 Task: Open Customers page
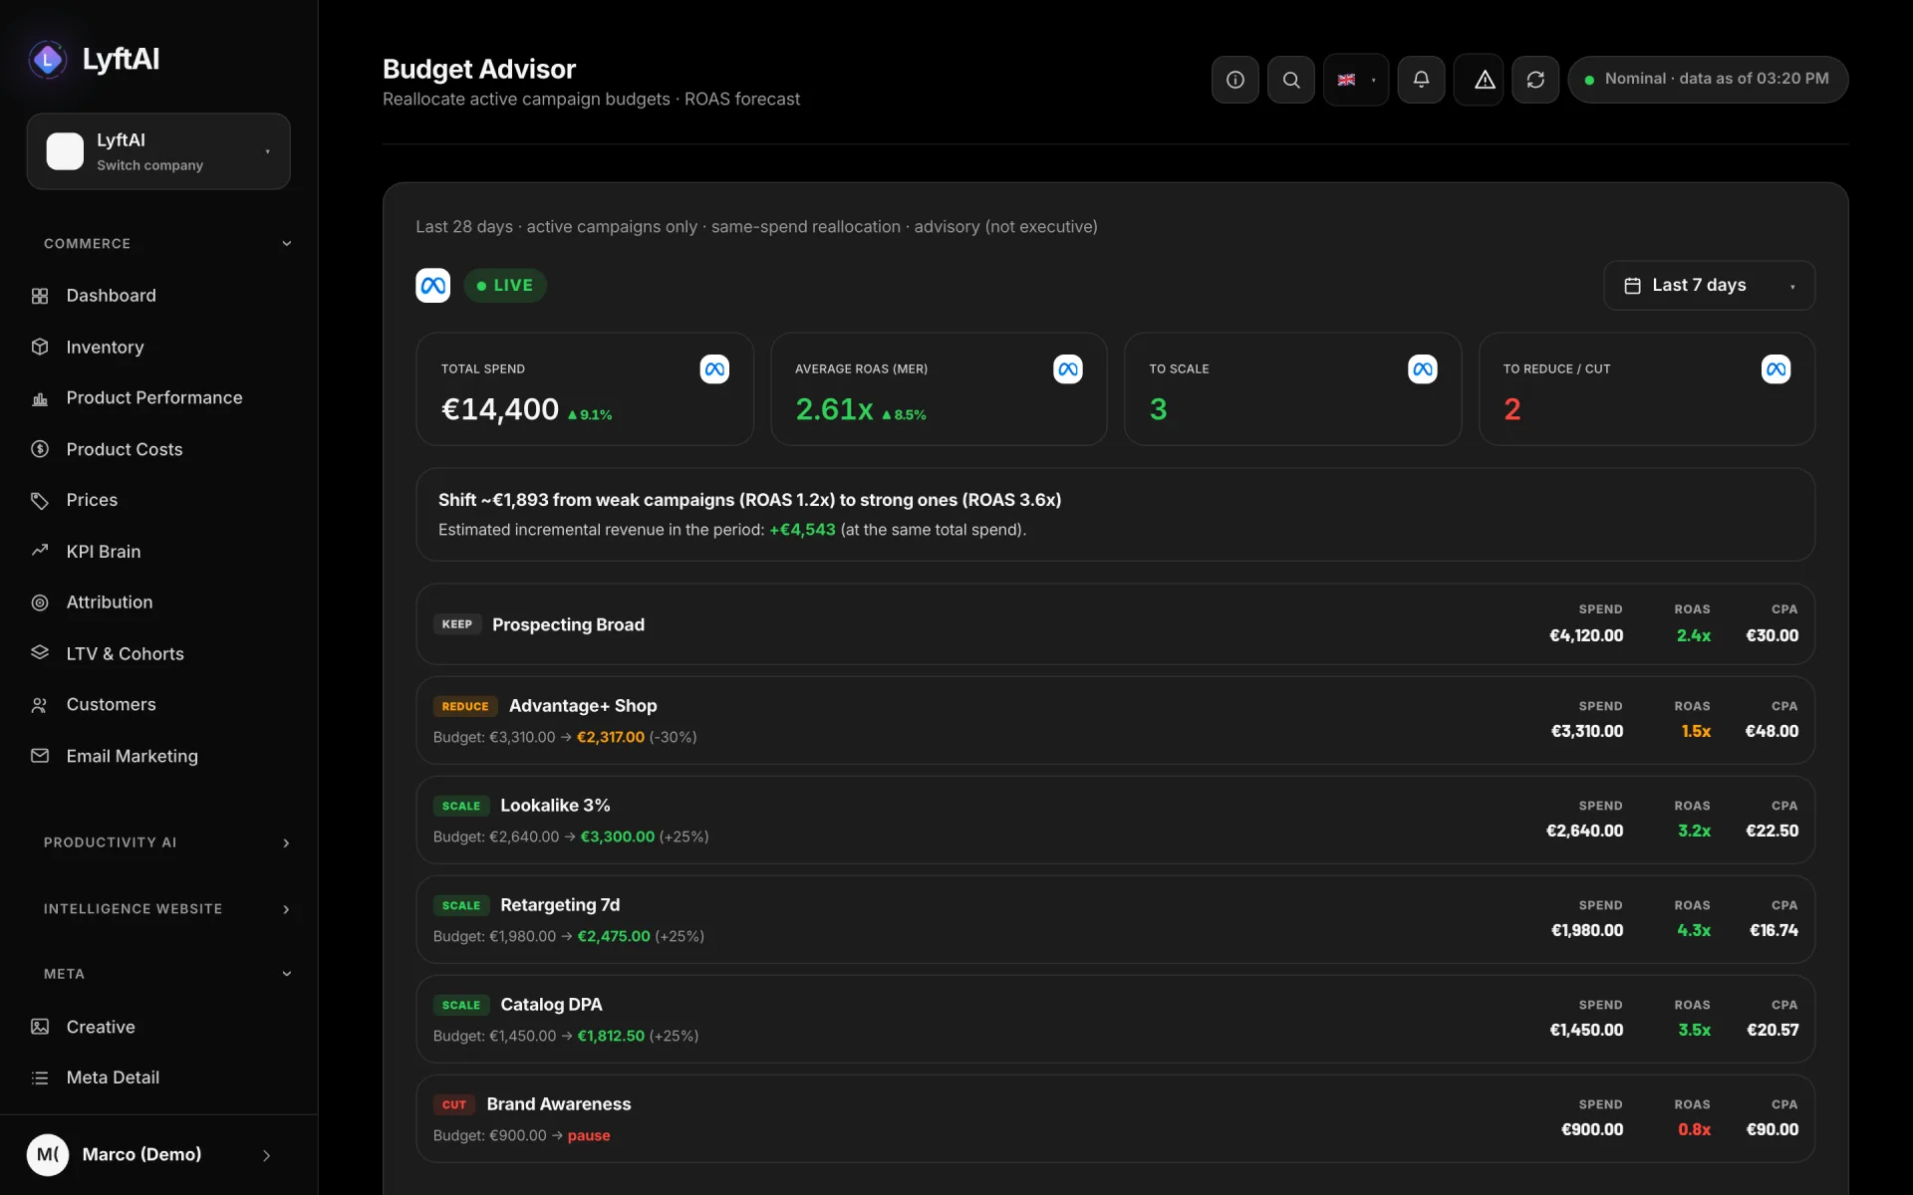[x=111, y=705]
